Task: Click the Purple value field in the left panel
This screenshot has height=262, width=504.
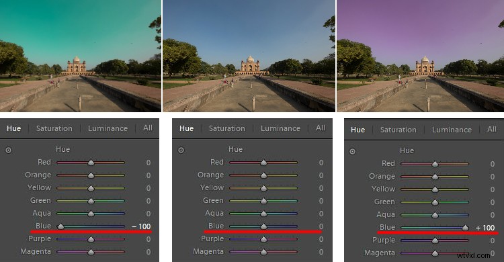Action: coord(149,239)
